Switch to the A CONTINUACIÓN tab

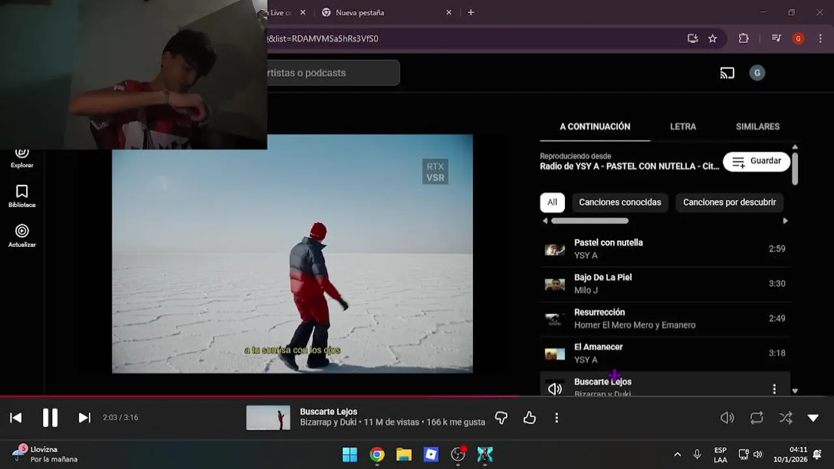click(x=595, y=126)
